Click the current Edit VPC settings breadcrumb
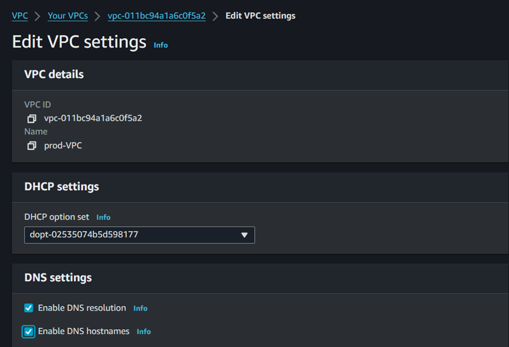The height and width of the screenshot is (347, 509). [260, 16]
